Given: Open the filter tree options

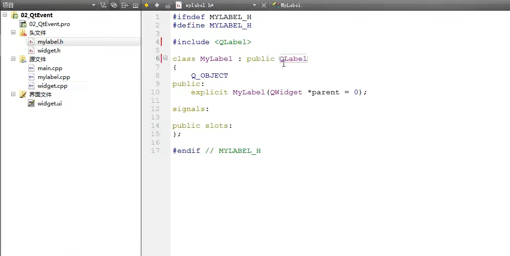Looking at the screenshot, I should pyautogui.click(x=103, y=5).
